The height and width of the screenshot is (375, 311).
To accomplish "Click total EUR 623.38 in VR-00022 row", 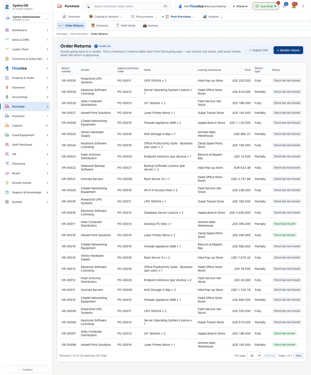I will (x=242, y=168).
